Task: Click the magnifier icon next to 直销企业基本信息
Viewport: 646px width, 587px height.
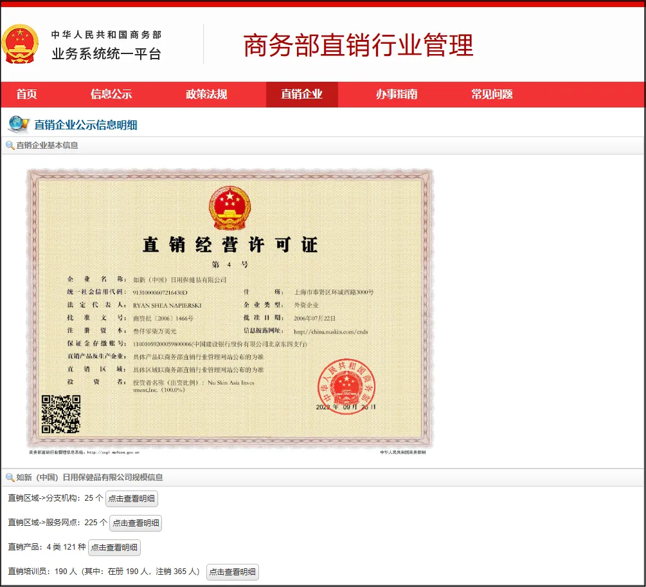Action: pyautogui.click(x=10, y=145)
